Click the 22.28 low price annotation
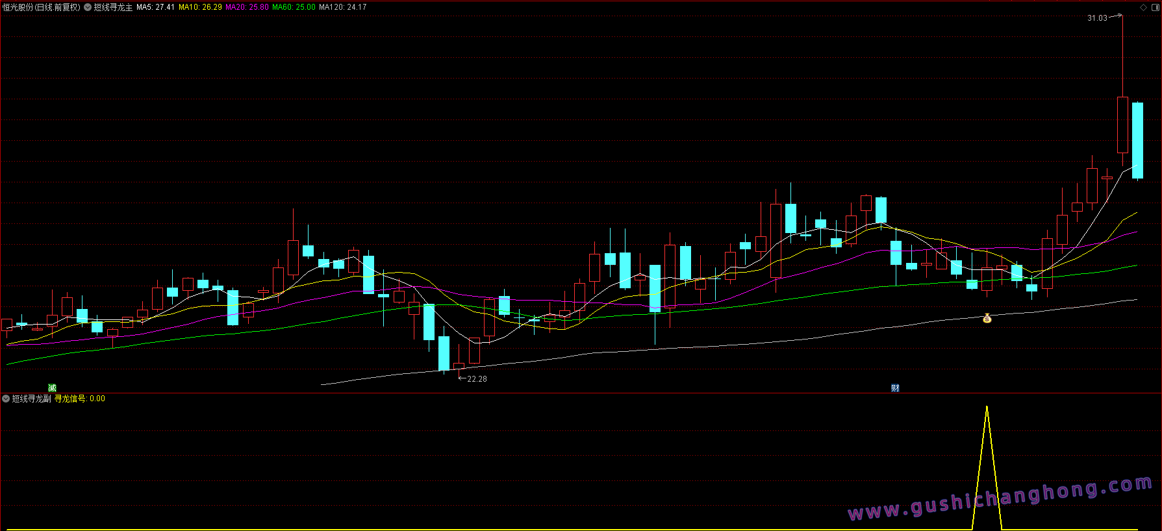1162x531 pixels. point(477,379)
